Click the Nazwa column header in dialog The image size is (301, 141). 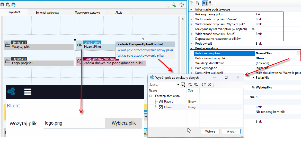[167, 90]
